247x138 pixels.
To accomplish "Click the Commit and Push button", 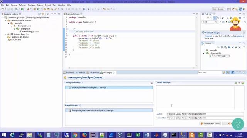I will point(210,123).
